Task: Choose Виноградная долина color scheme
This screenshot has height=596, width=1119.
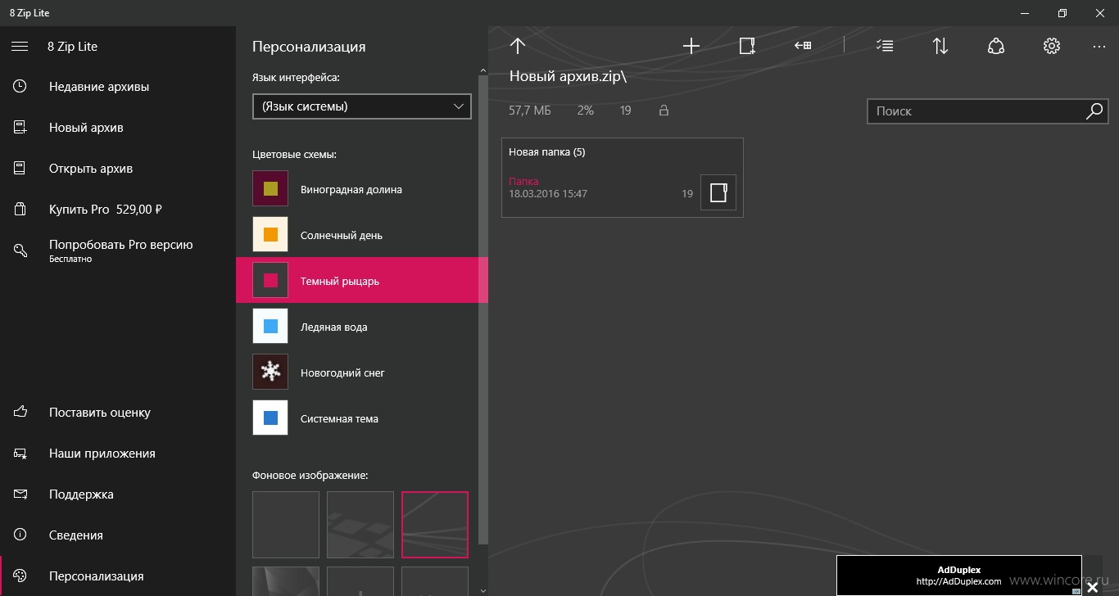Action: [x=361, y=190]
